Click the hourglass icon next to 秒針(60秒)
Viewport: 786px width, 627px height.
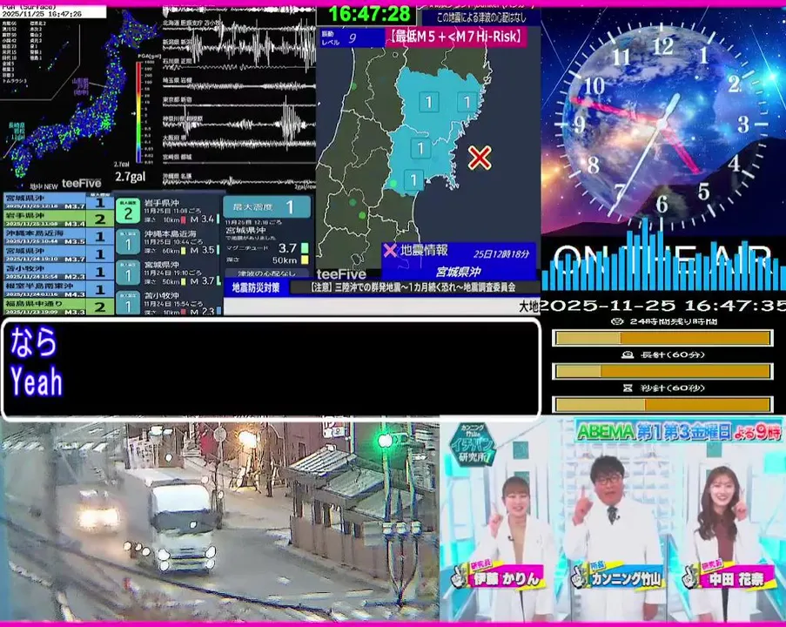628,388
